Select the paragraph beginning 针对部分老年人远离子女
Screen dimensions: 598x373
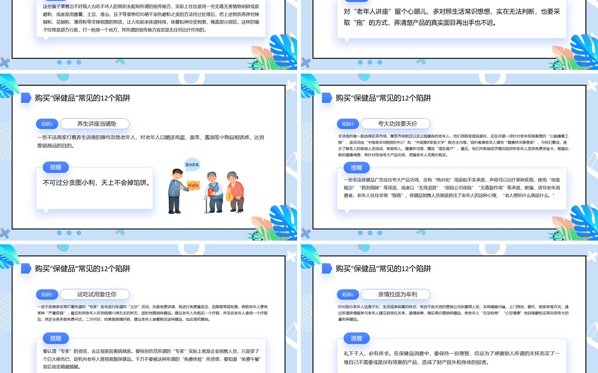tap(453, 313)
